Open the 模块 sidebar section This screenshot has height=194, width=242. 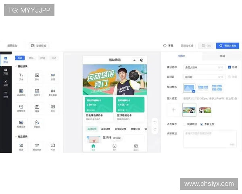(6, 60)
